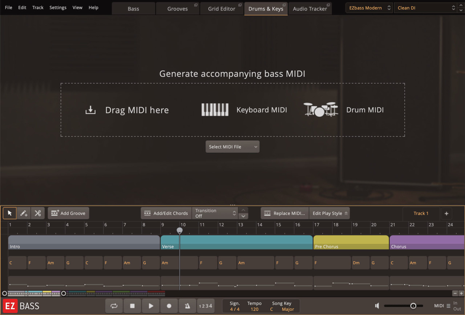Viewport: 465px width, 315px height.
Task: Start playback with the play button
Action: (x=151, y=306)
